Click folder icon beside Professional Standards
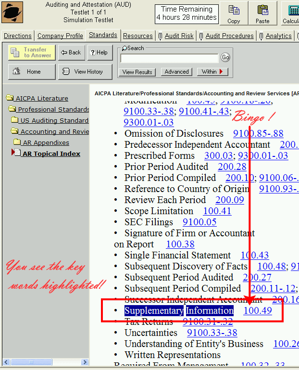 pos(12,109)
